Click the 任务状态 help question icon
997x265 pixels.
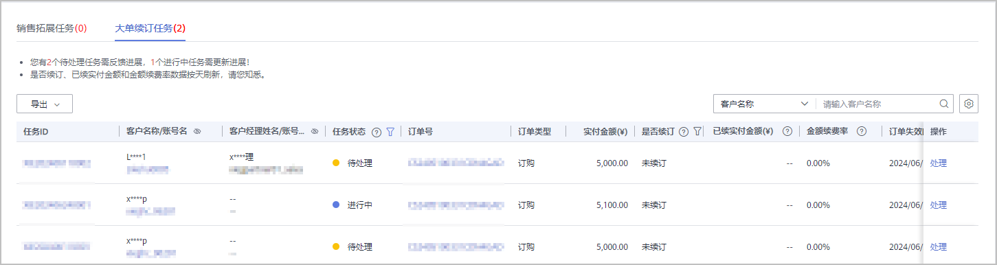(377, 132)
